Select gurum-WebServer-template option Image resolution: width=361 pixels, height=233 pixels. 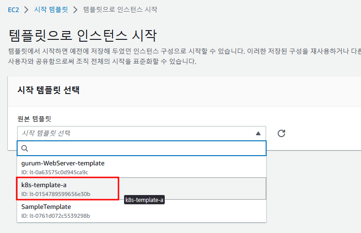(x=142, y=167)
